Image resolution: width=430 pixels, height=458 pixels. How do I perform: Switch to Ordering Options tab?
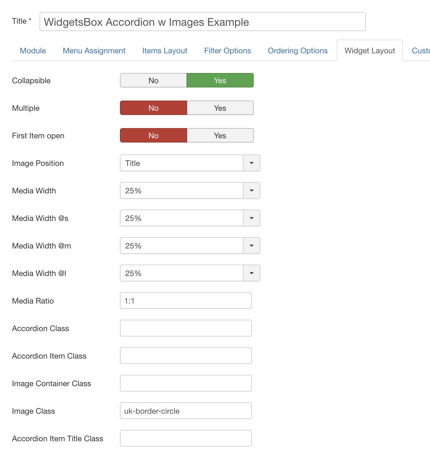(298, 51)
